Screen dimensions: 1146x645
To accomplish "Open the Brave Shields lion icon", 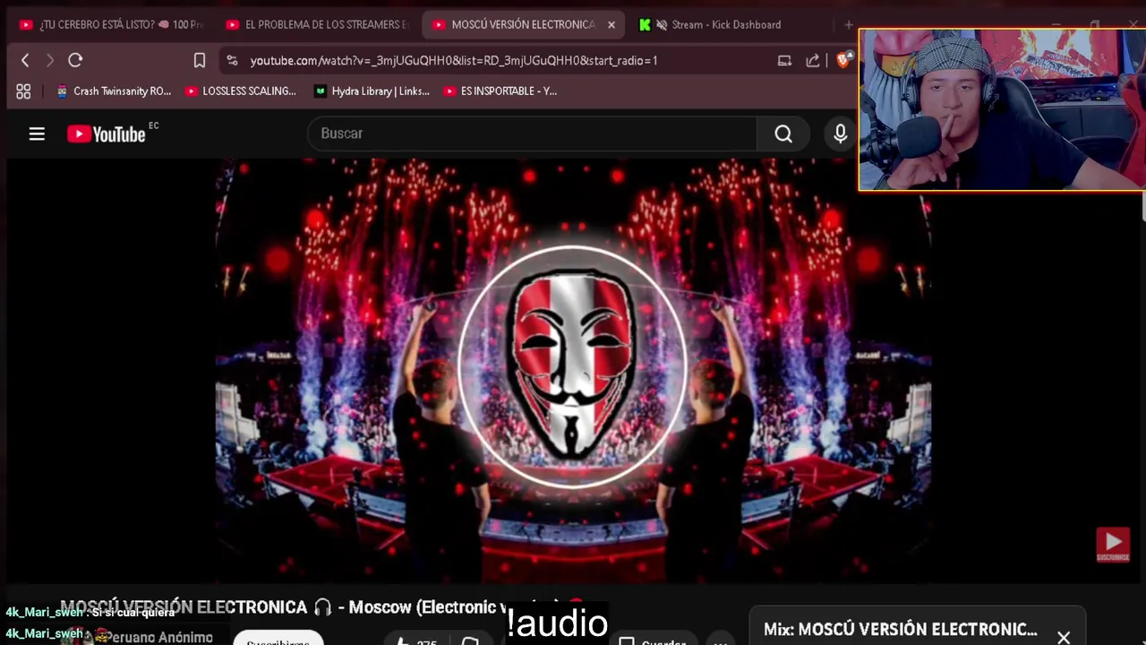I will [x=843, y=60].
